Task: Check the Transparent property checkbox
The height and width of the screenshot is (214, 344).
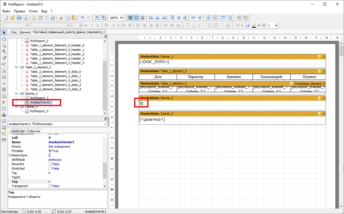Action: (50, 186)
